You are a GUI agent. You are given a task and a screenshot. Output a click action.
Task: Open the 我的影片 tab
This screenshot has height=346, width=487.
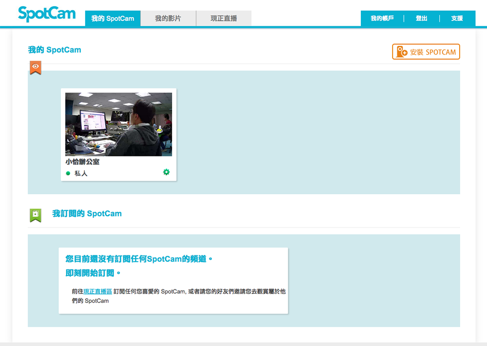(168, 19)
